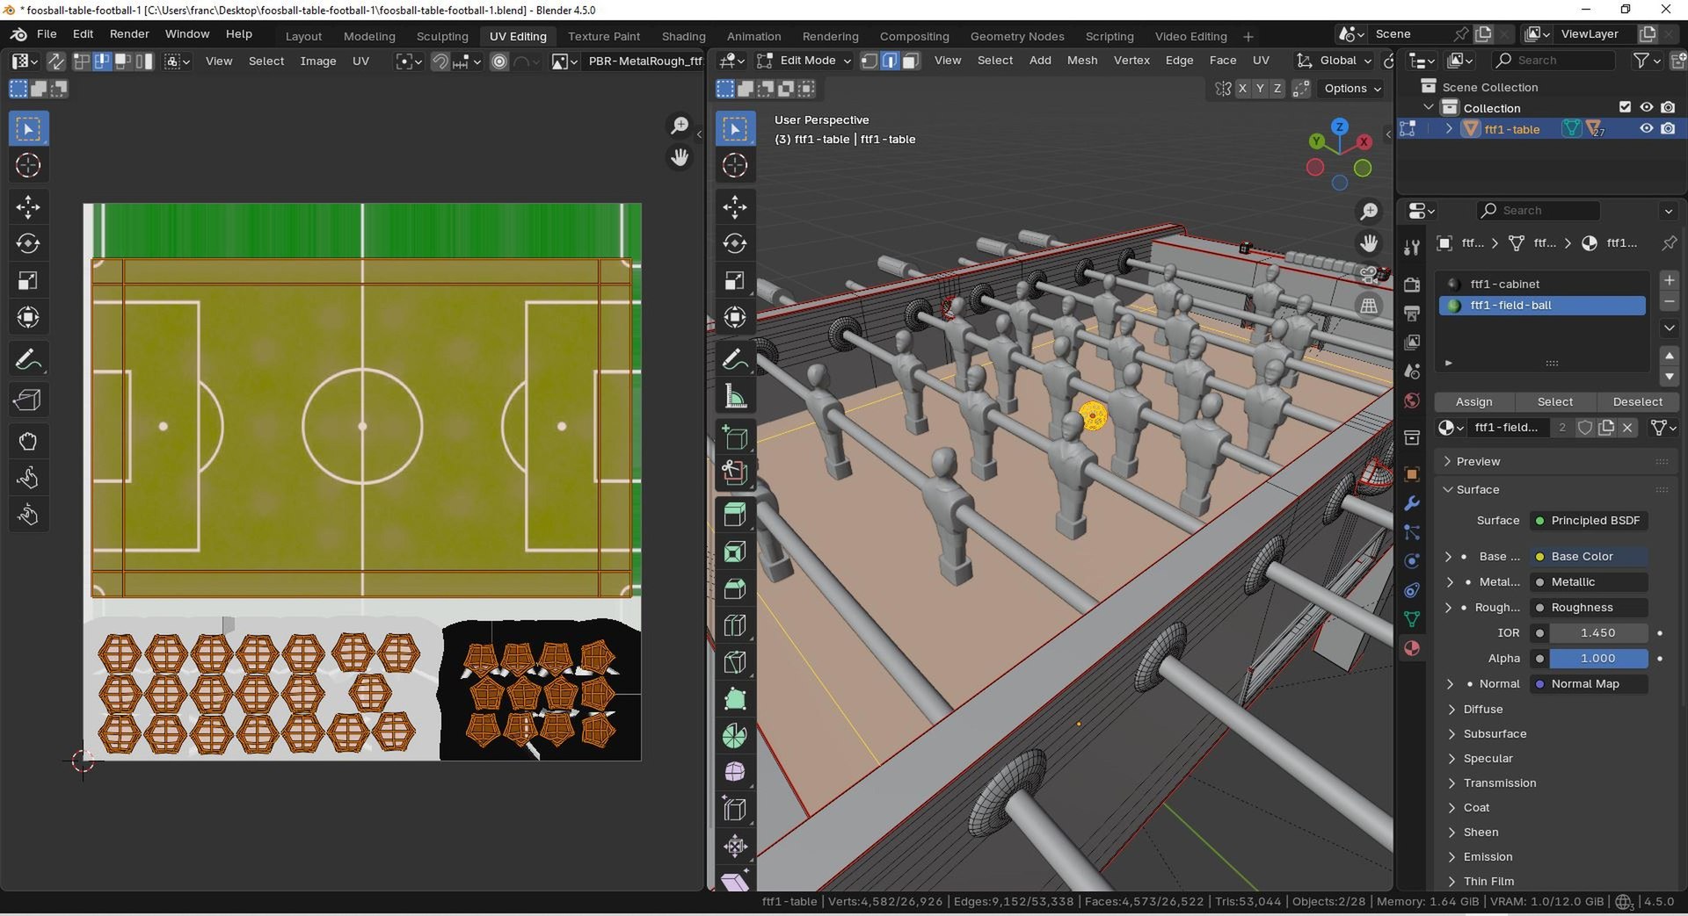The width and height of the screenshot is (1688, 916).
Task: Select the Rip Region tool in UV editor
Action: pyautogui.click(x=28, y=400)
